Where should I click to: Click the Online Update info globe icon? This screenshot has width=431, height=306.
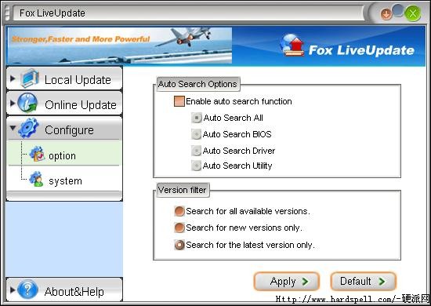pos(27,103)
